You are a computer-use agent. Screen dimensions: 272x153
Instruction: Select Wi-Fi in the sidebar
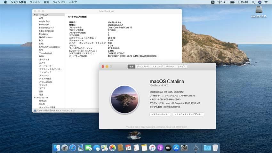(42, 104)
